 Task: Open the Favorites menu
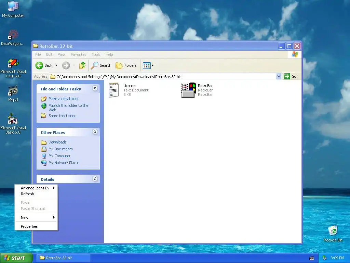click(x=78, y=54)
